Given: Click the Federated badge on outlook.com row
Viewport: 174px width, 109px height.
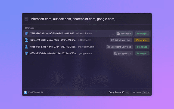Looking at the screenshot, I should coord(142,40).
